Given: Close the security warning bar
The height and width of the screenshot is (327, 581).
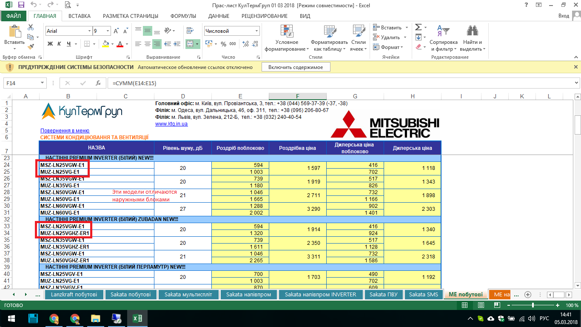Looking at the screenshot, I should pyautogui.click(x=575, y=67).
